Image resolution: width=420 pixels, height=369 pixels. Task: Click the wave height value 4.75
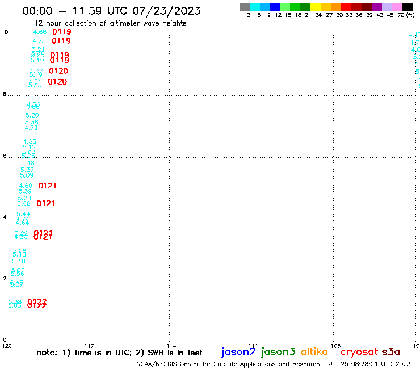tap(39, 41)
